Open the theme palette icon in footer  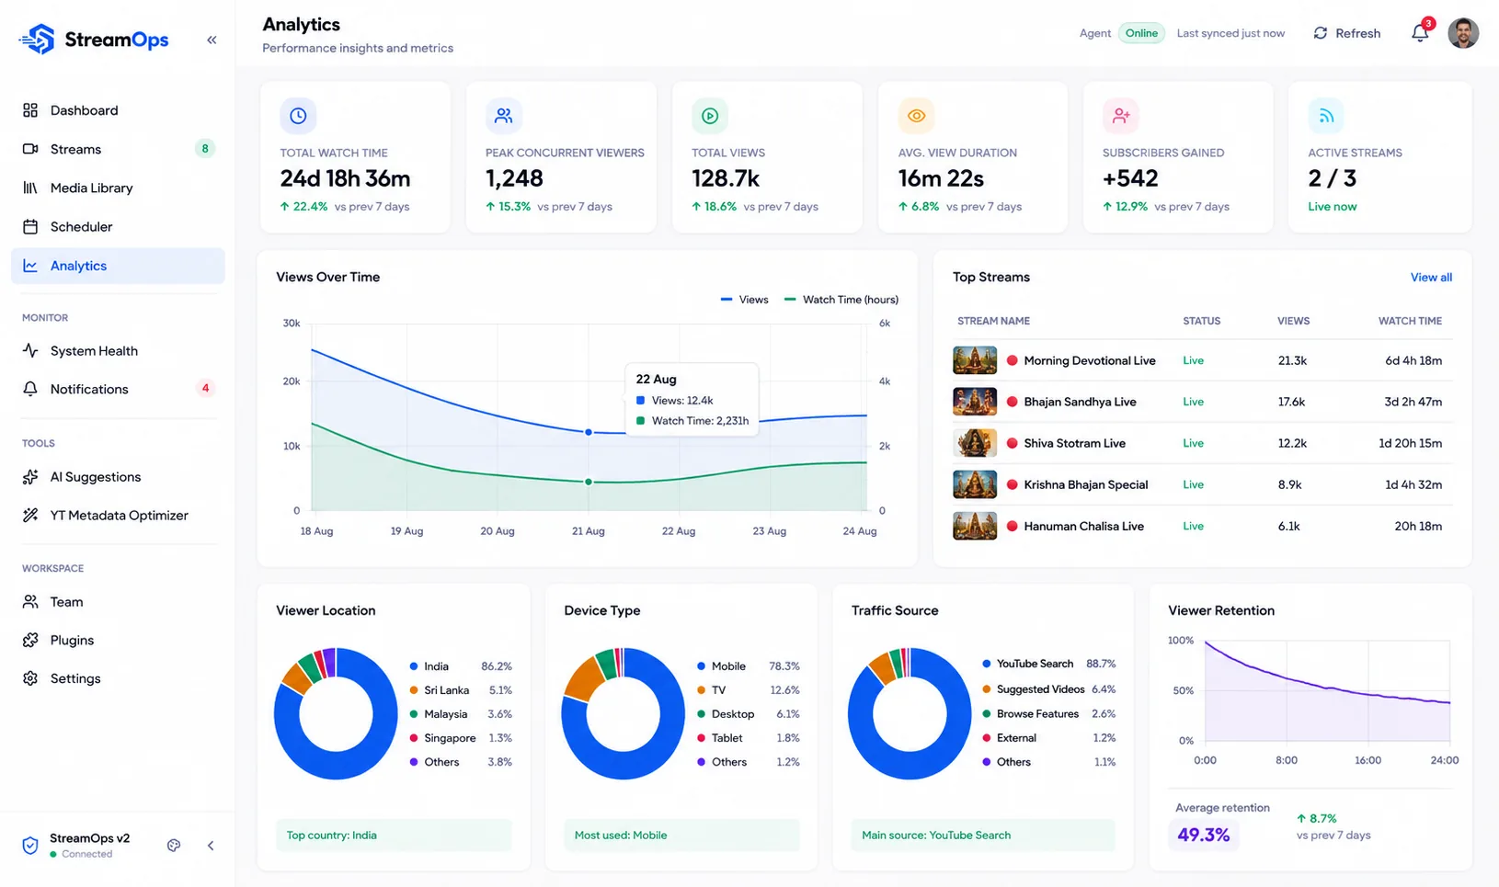[x=174, y=846]
